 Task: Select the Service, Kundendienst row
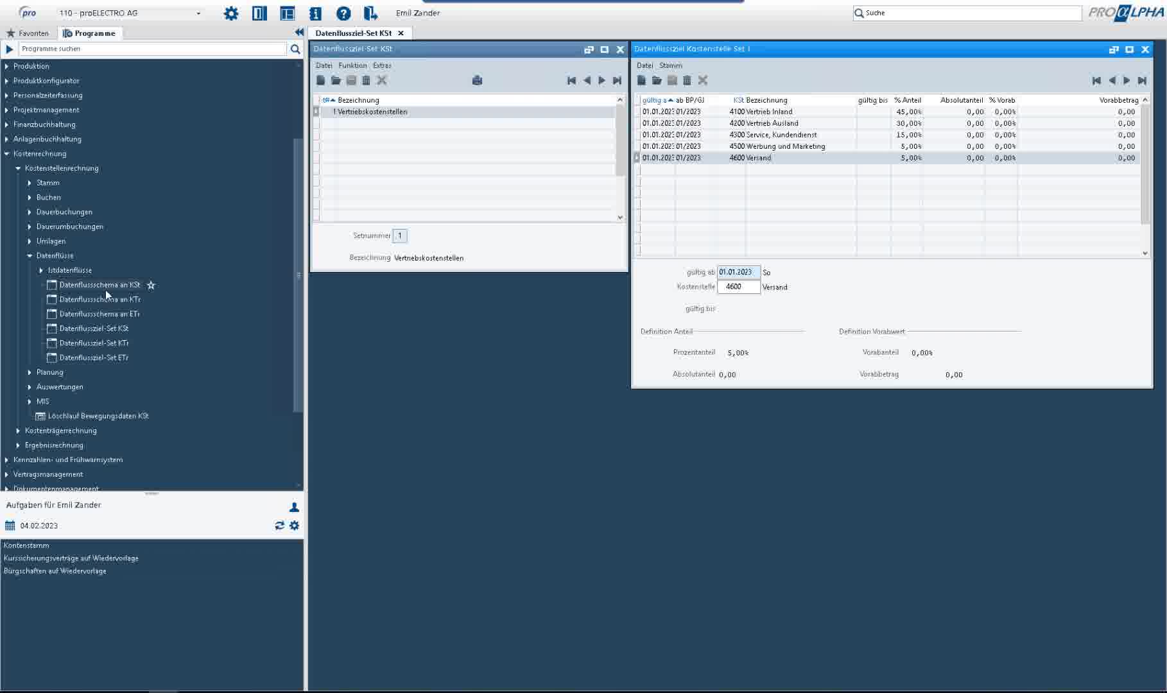(888, 135)
